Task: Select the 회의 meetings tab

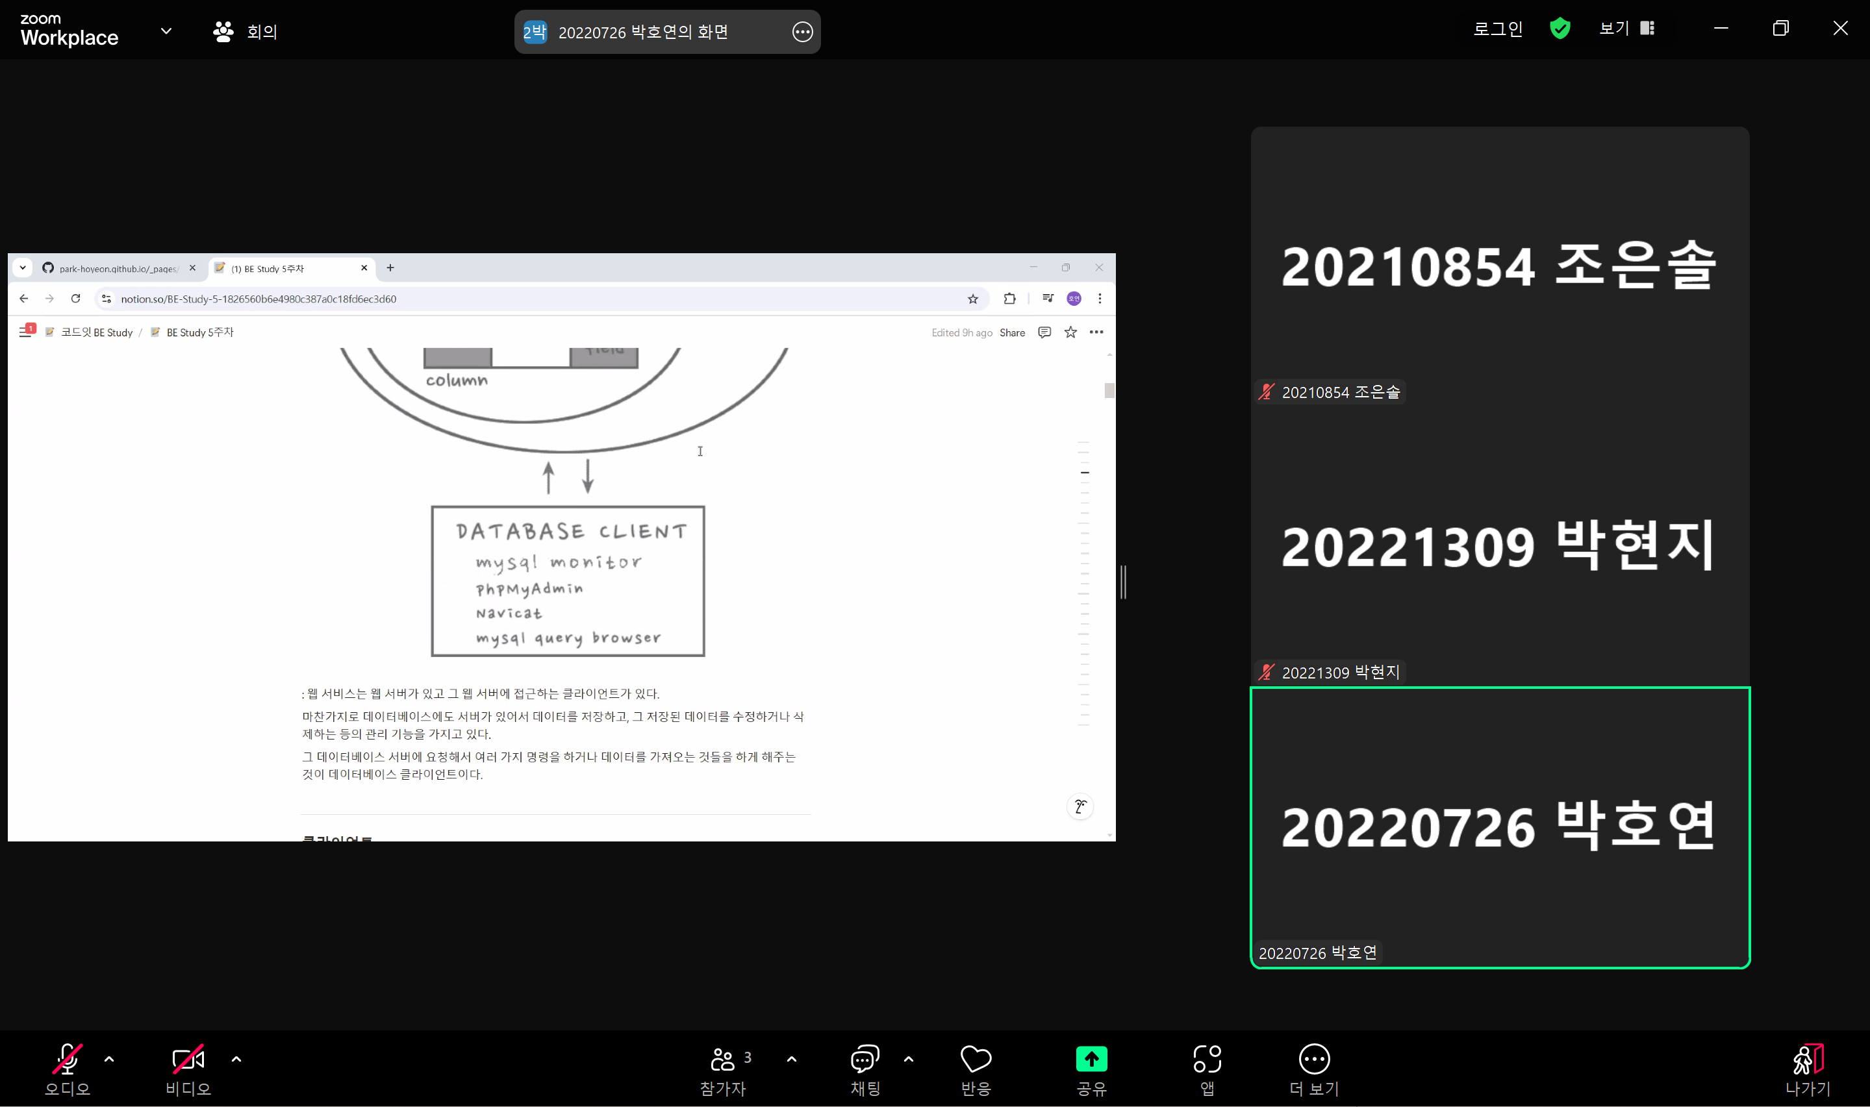Action: 246,31
